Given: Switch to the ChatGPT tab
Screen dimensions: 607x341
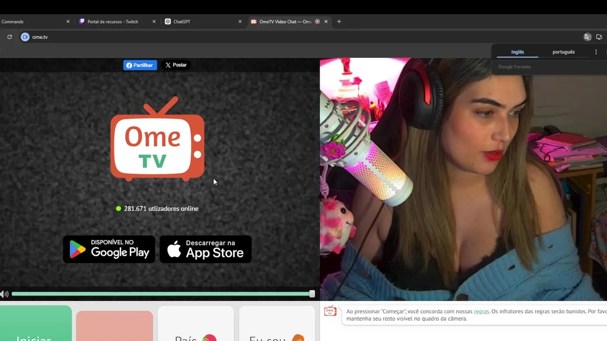Looking at the screenshot, I should pos(204,21).
